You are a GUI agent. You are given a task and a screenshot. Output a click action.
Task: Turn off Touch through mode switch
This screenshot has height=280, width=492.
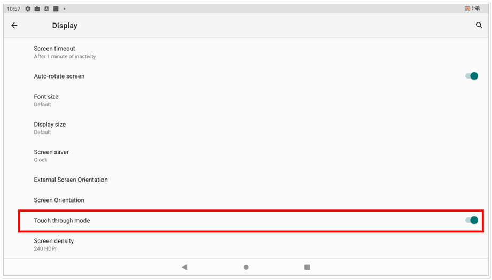point(472,220)
